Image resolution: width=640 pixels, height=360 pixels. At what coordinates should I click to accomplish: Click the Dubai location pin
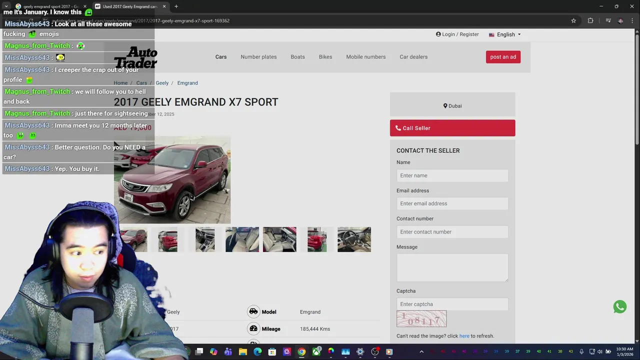pos(445,106)
